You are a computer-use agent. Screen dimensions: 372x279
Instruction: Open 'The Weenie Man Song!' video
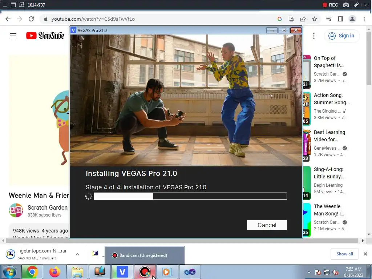point(329,210)
